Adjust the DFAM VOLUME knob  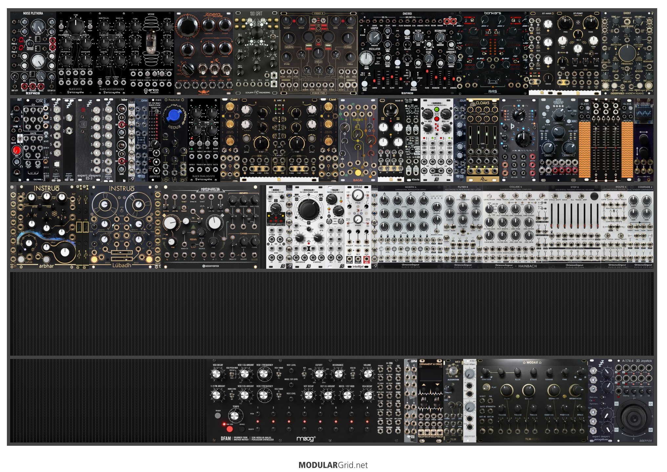(367, 374)
